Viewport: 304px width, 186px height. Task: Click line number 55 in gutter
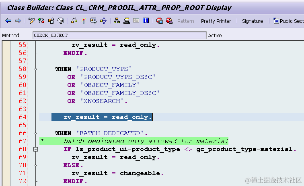click(22, 45)
